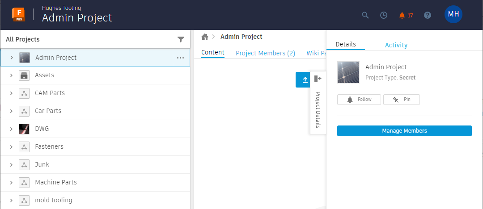The image size is (483, 209).
Task: Expand the Admin Project tree row
Action: 11,58
